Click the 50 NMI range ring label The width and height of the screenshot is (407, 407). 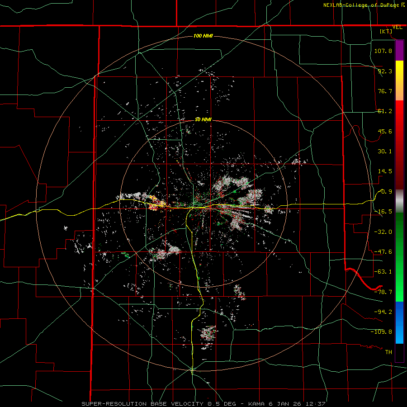[203, 120]
